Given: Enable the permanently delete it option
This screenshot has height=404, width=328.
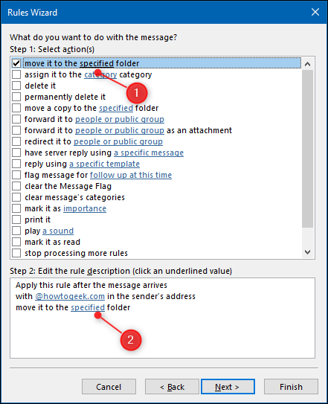Looking at the screenshot, I should pyautogui.click(x=16, y=97).
